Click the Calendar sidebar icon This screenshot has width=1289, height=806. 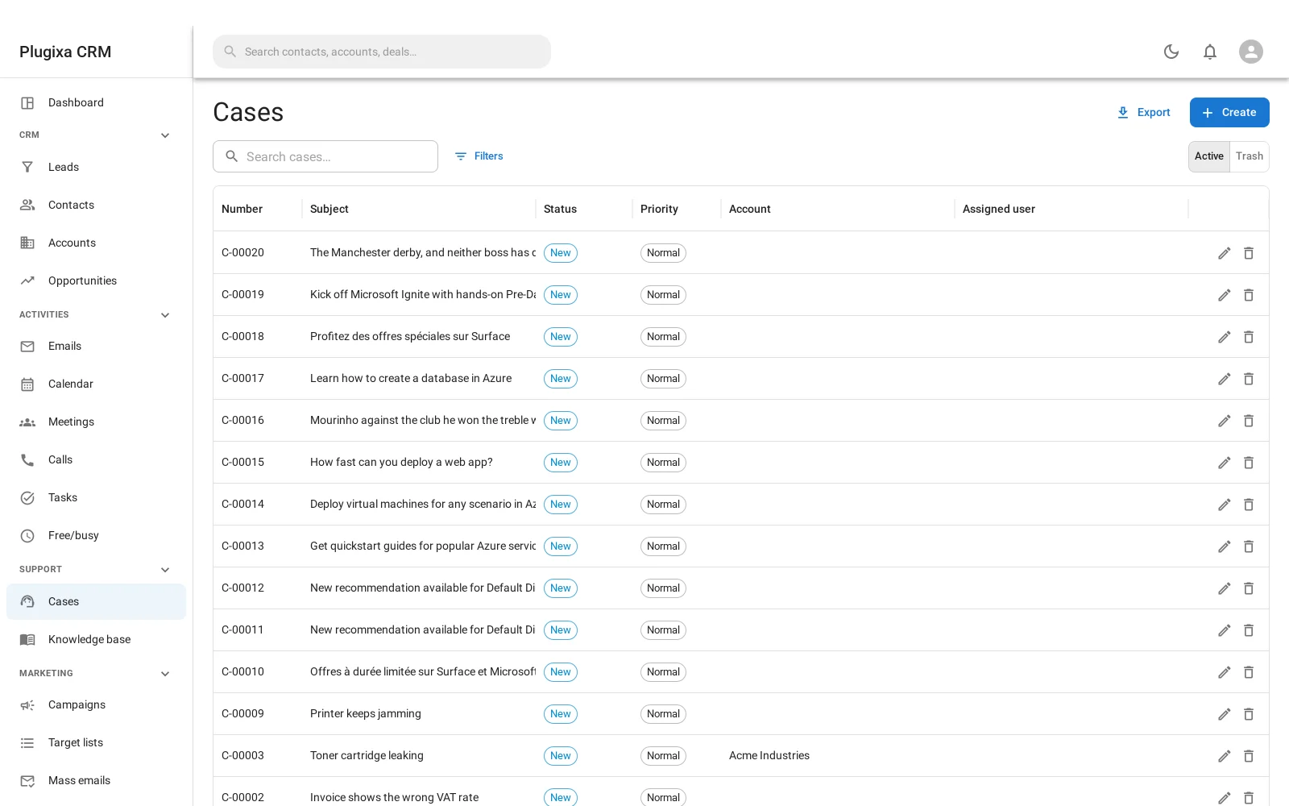click(x=27, y=384)
